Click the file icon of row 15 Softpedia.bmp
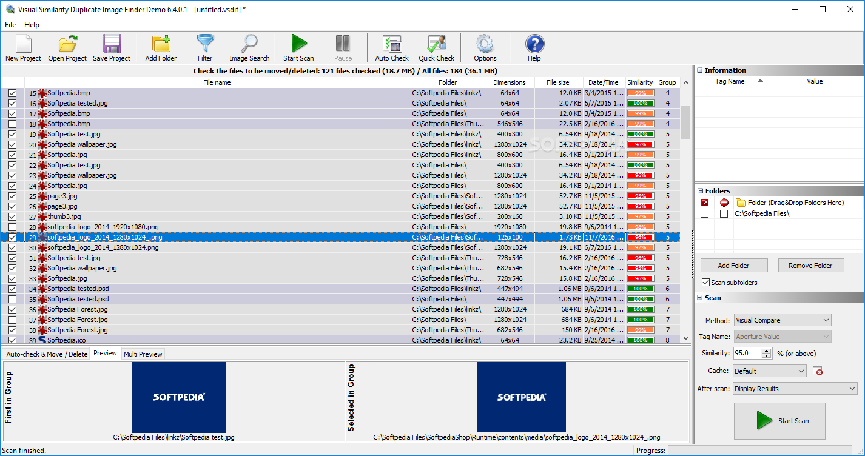The width and height of the screenshot is (865, 456). (42, 93)
